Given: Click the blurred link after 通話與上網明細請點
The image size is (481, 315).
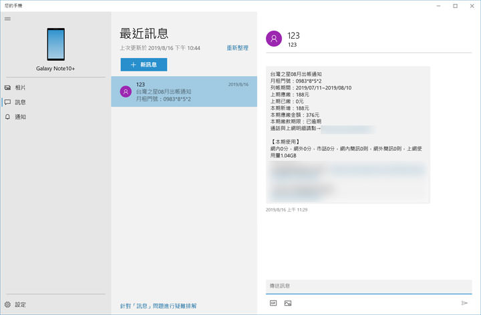Looking at the screenshot, I should coord(347,129).
